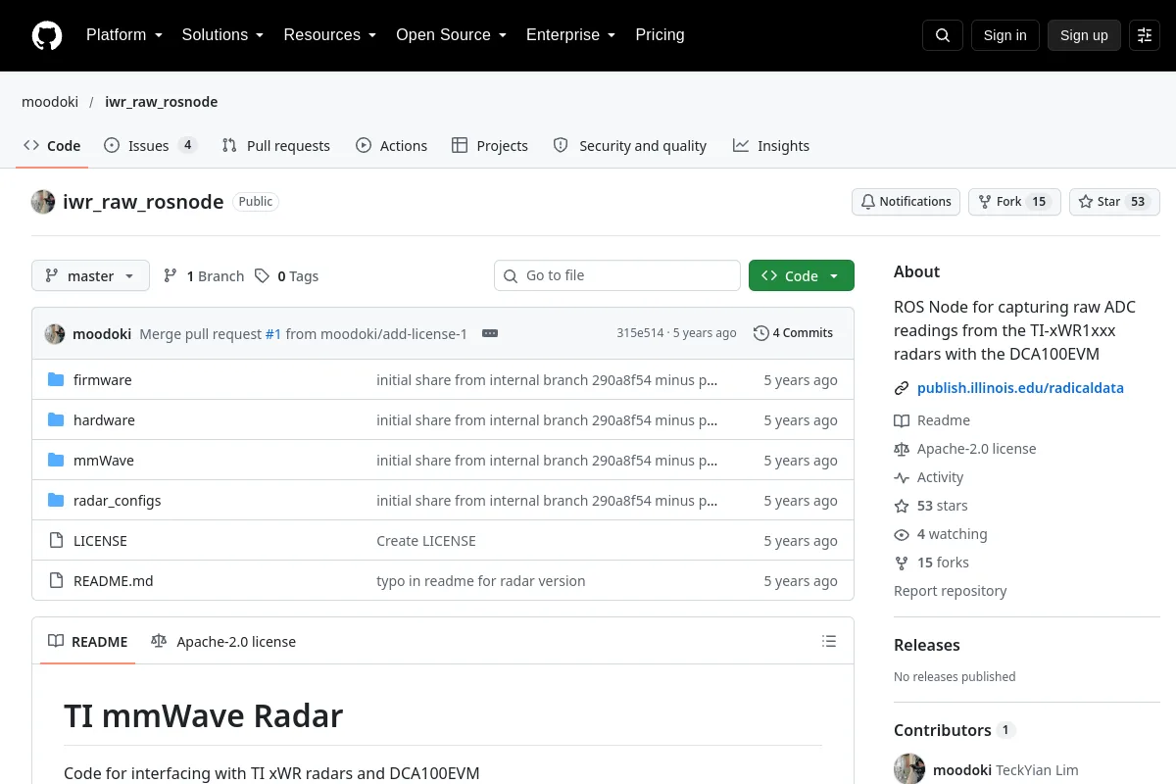Open the Releases heading link
Screen dimensions: 1176x784
[x=927, y=645]
